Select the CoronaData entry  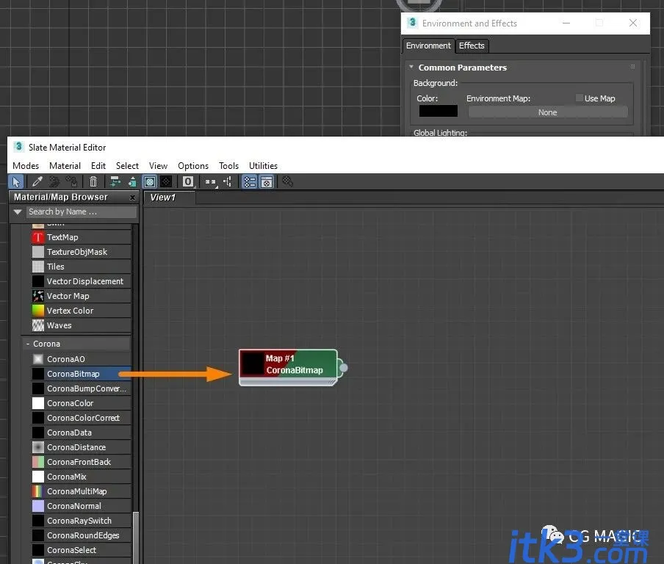[82, 433]
